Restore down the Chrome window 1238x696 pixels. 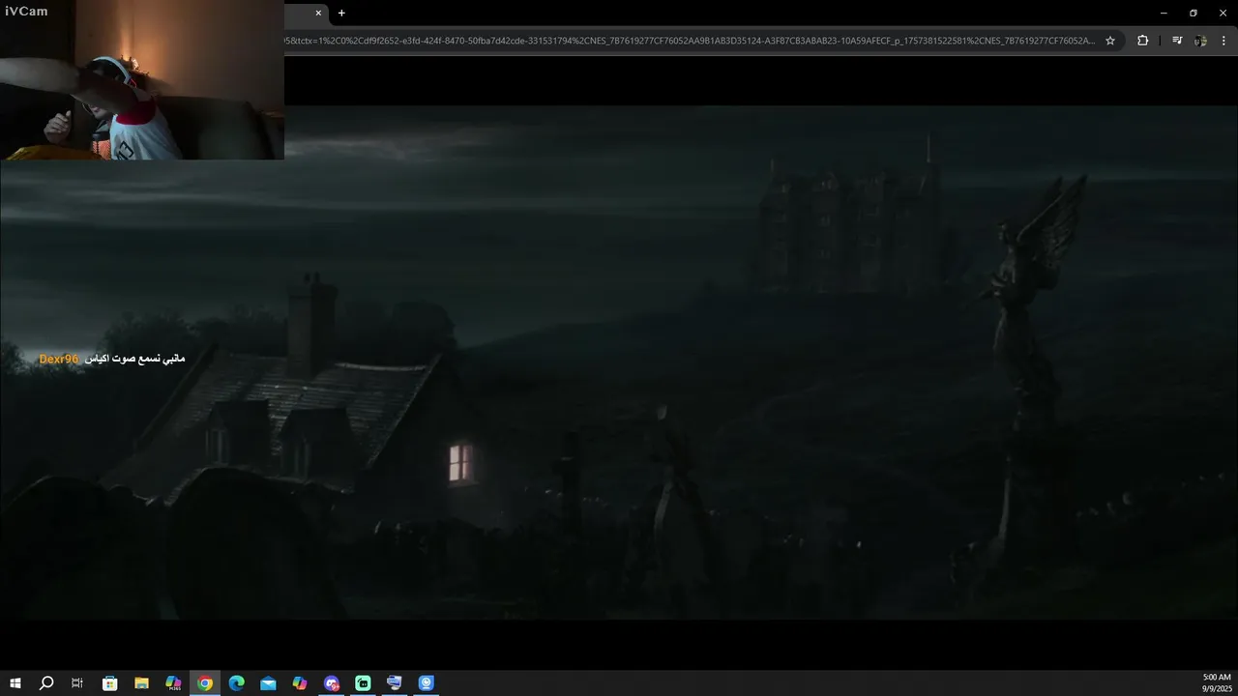pyautogui.click(x=1194, y=13)
